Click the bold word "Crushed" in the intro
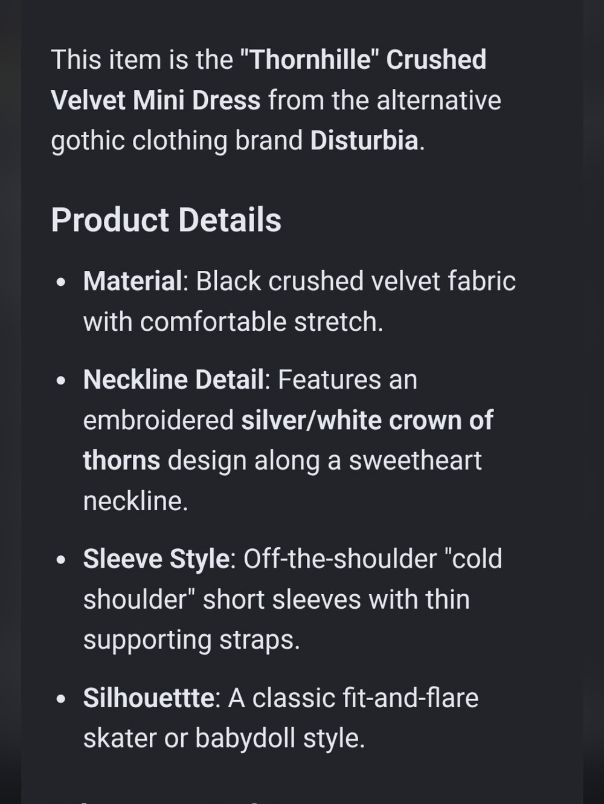 (x=436, y=60)
